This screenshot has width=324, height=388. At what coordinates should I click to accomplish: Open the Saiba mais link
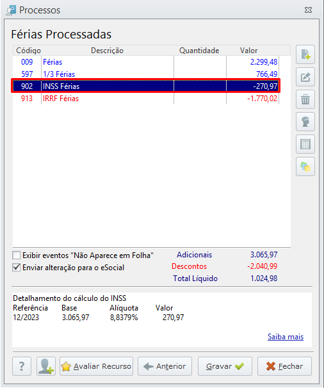point(286,337)
